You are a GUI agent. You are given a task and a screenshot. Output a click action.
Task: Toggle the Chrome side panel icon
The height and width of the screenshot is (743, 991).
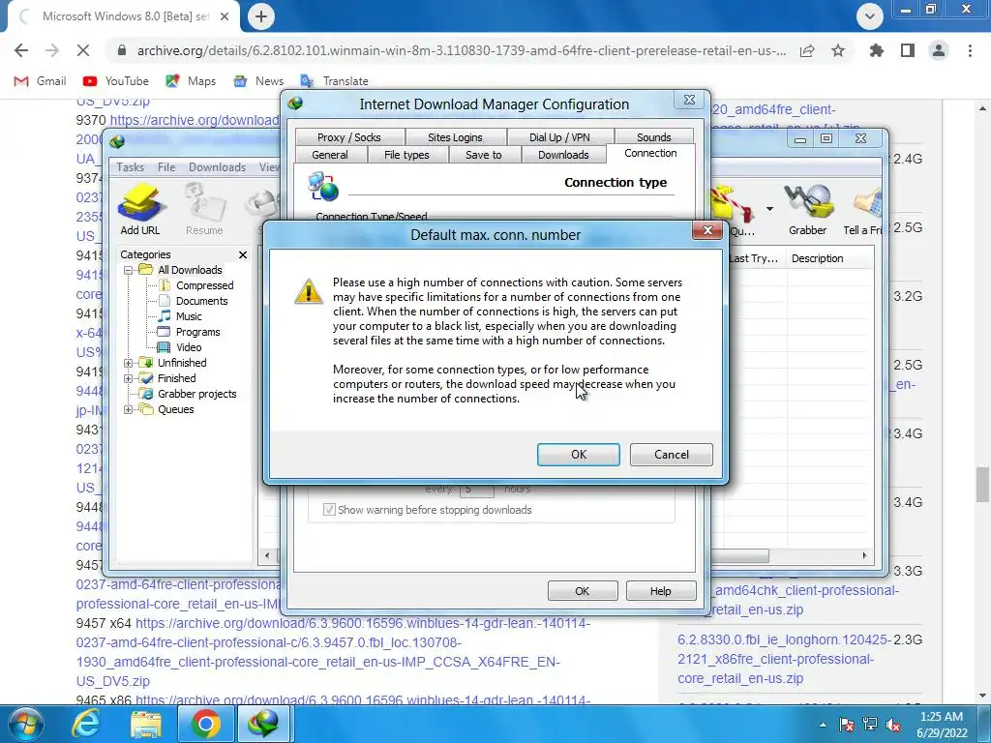(908, 50)
